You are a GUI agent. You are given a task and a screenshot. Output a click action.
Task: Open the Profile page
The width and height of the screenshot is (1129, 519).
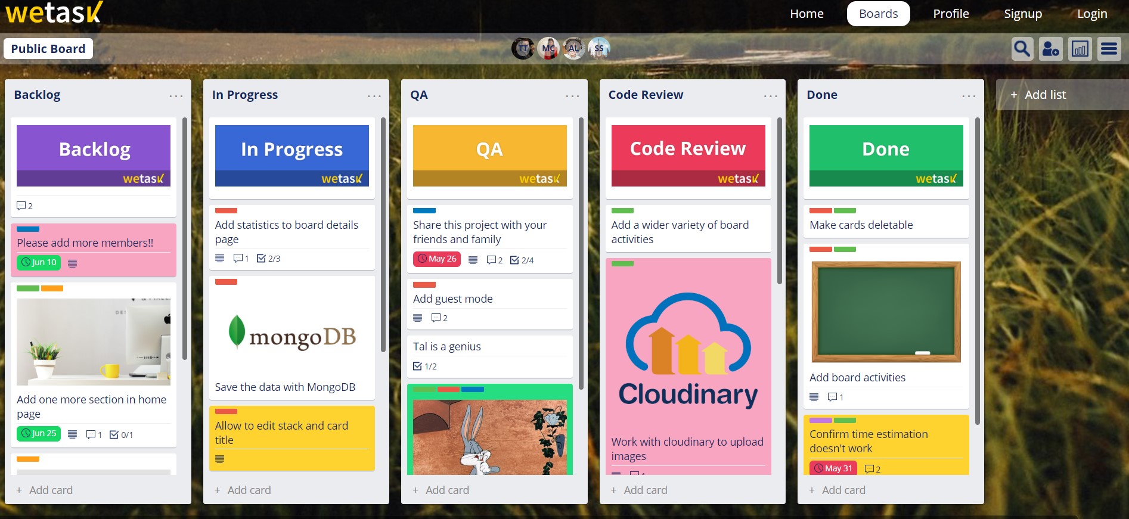coord(951,14)
